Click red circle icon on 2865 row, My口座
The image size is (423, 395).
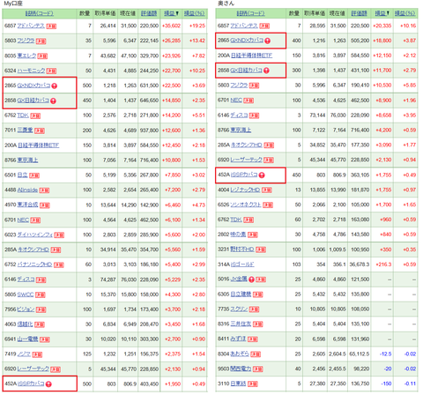54,86
